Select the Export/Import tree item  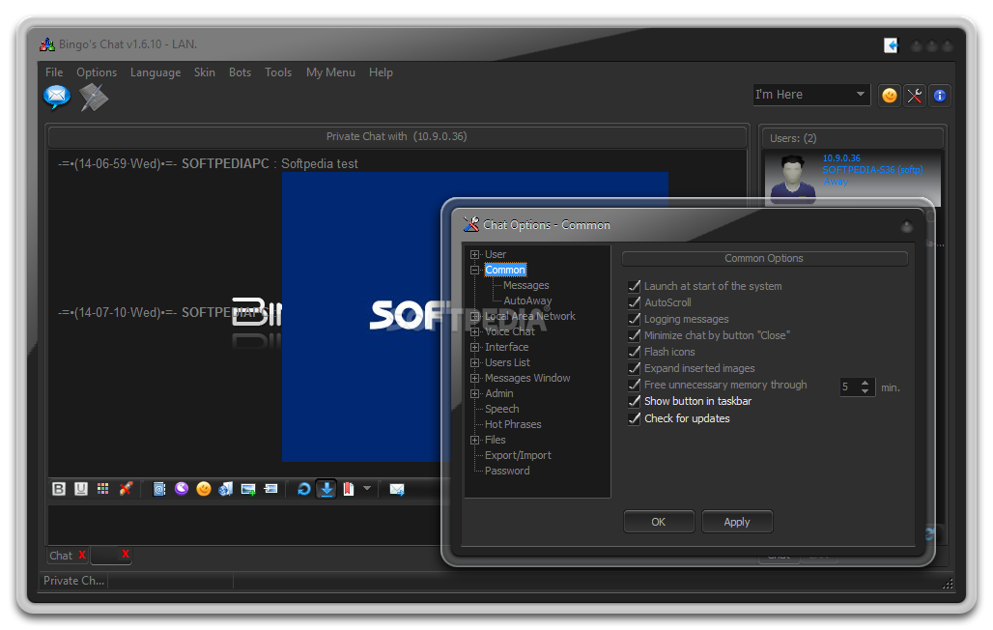point(518,455)
